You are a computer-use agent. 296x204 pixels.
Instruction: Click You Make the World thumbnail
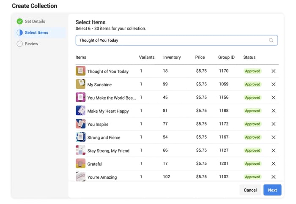pyautogui.click(x=80, y=98)
